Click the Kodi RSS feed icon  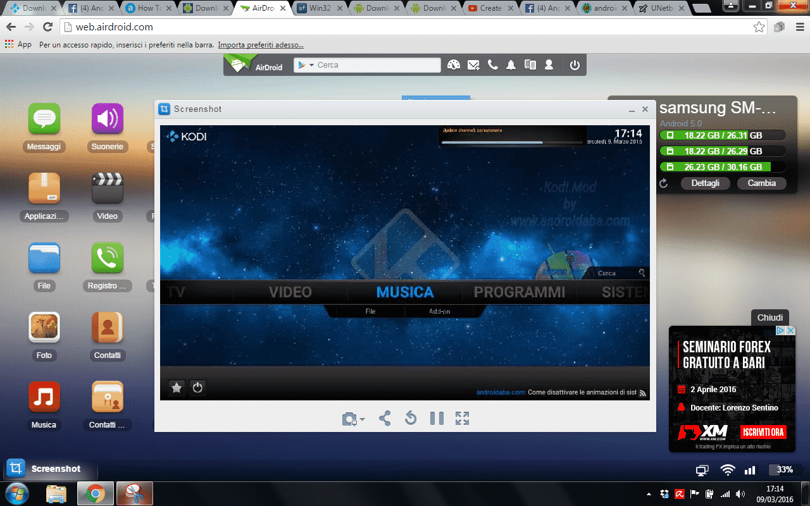(x=642, y=393)
